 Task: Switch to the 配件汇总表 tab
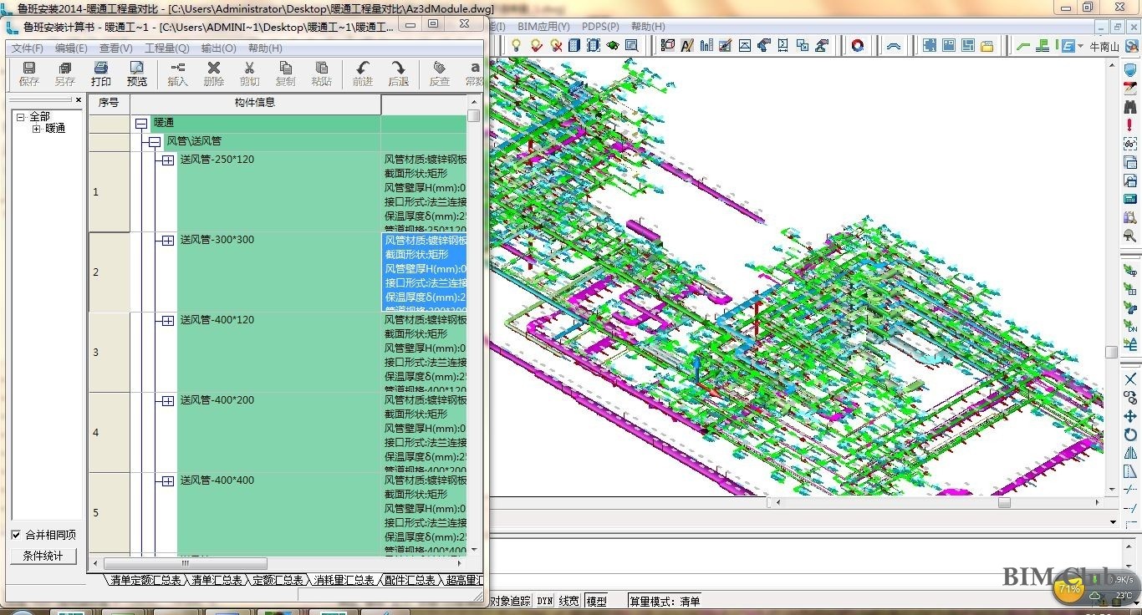[410, 580]
